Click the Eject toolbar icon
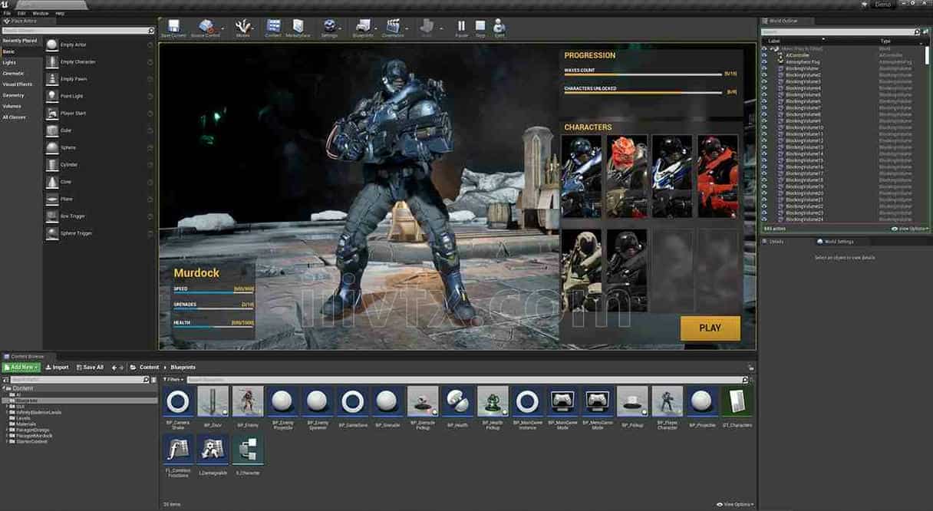 click(x=499, y=26)
